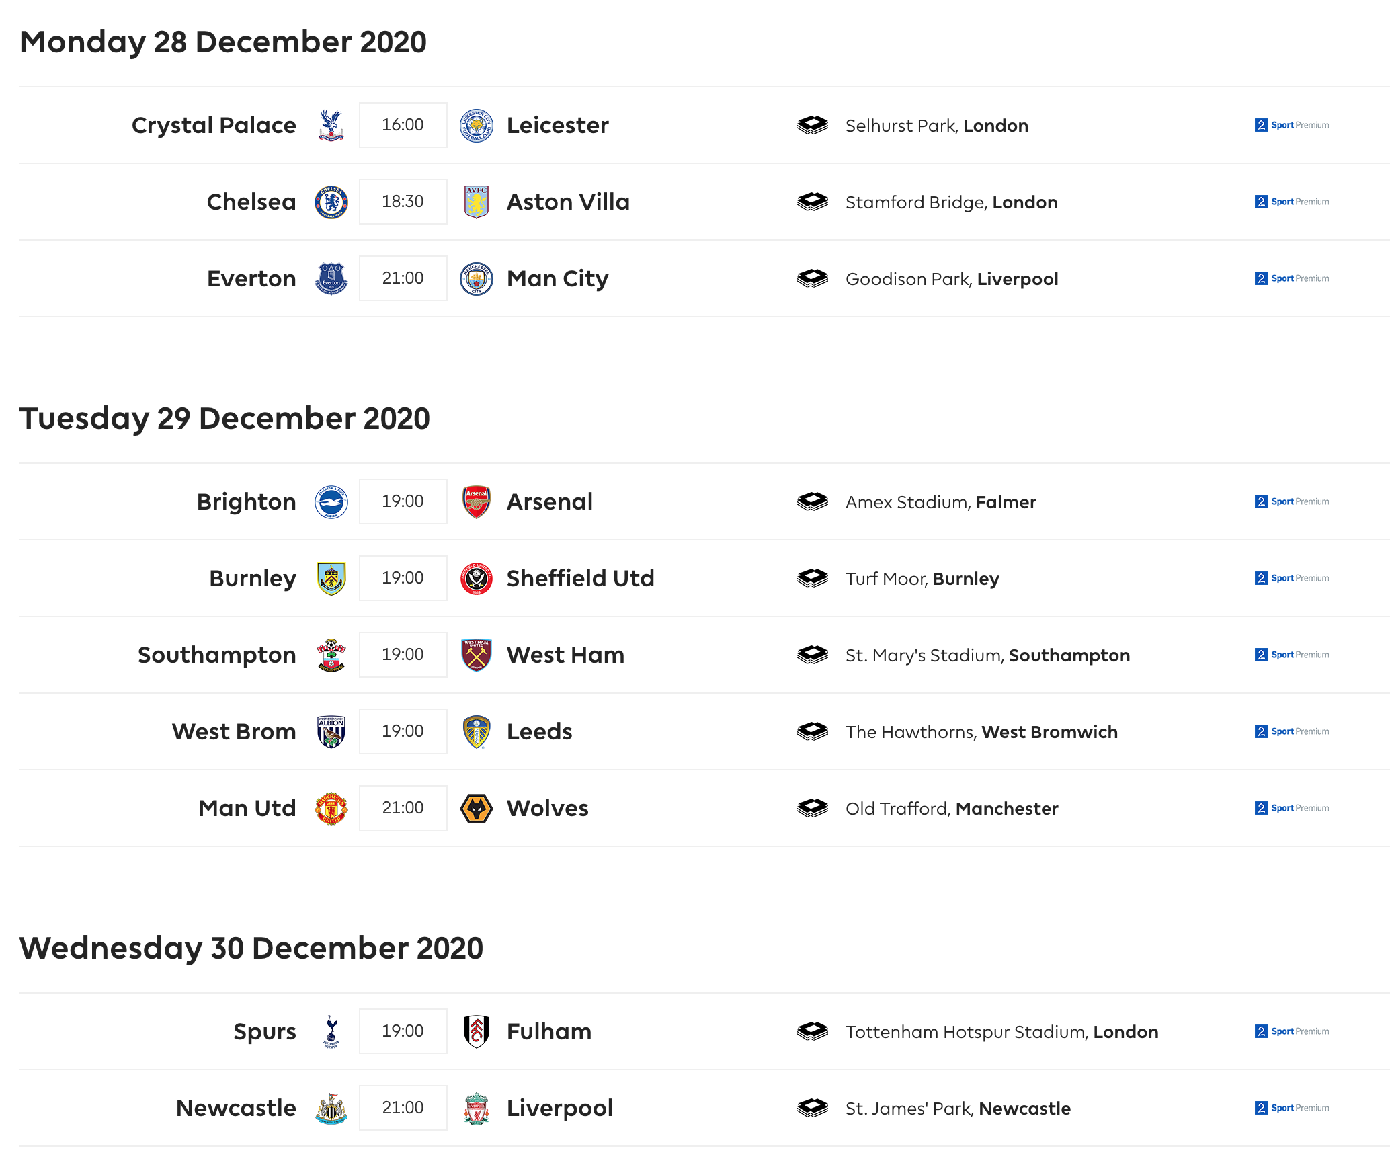Click the Arsenal crest icon

[477, 502]
